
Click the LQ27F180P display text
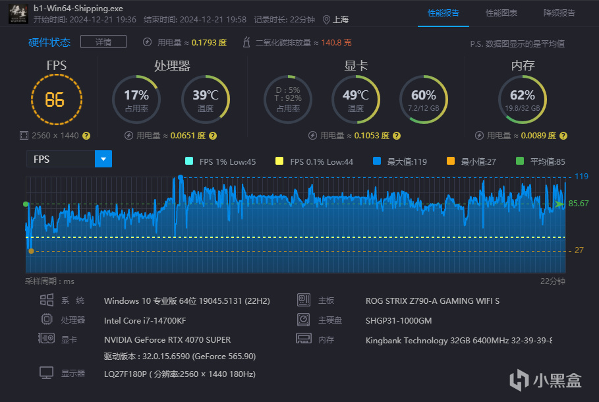(179, 374)
